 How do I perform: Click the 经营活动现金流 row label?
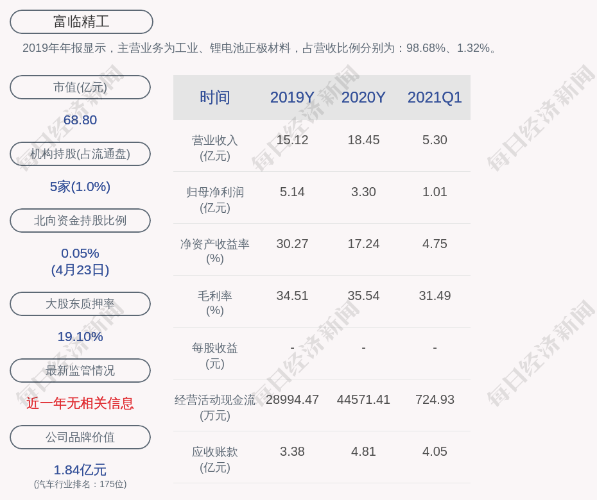tap(215, 408)
